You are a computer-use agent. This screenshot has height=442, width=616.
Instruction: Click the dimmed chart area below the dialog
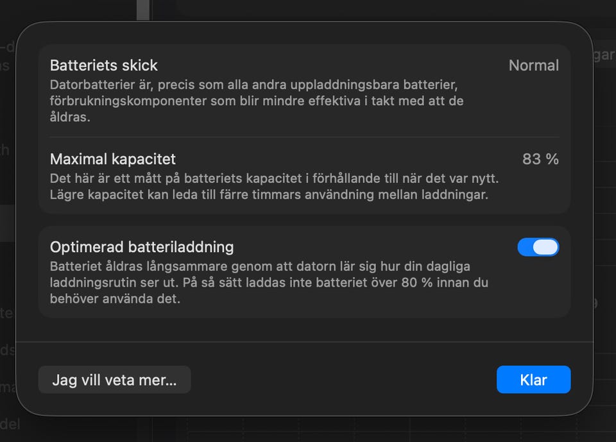385,429
